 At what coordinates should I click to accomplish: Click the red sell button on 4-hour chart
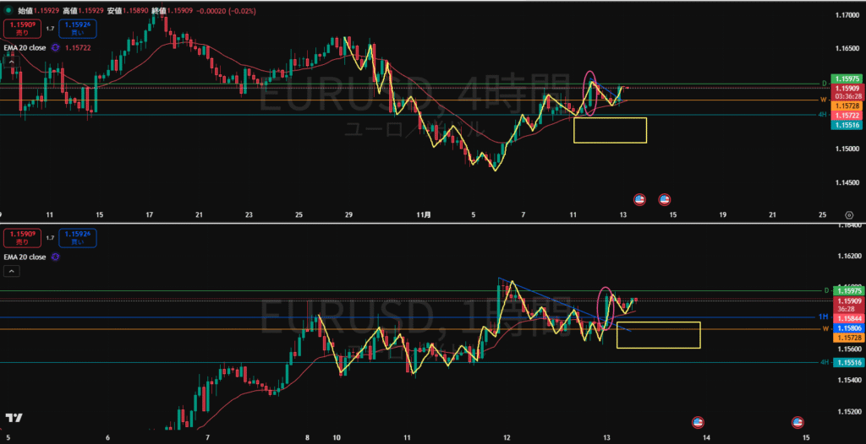[x=20, y=29]
